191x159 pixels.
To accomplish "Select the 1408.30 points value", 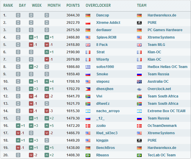I will 73,155.
